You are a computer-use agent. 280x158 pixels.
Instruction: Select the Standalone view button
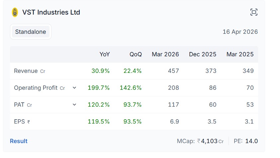click(31, 32)
